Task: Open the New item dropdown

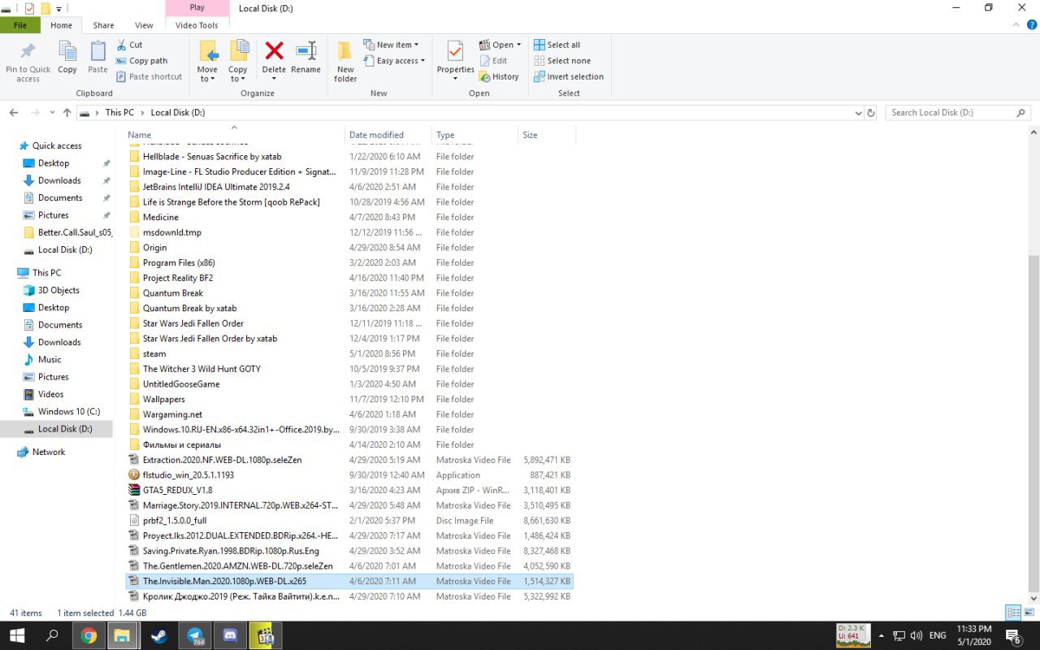Action: [x=391, y=45]
